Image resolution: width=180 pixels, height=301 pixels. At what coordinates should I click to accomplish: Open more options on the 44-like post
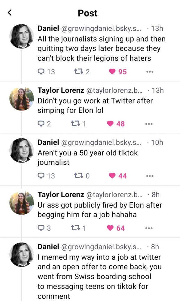point(150,176)
